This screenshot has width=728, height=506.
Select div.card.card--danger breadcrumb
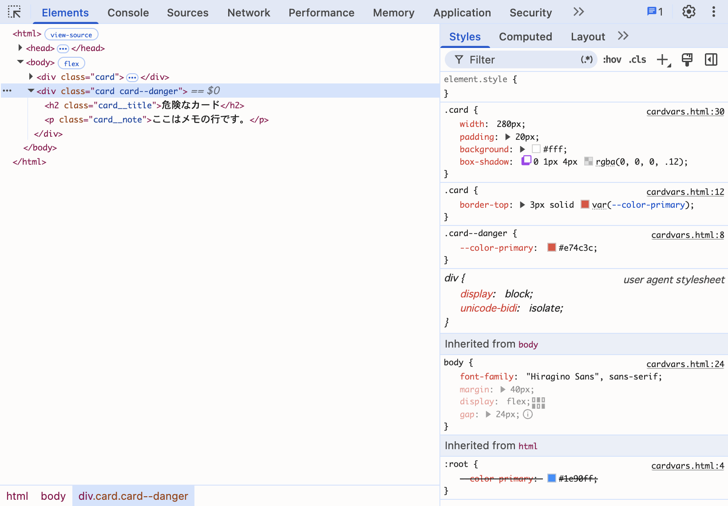(133, 496)
